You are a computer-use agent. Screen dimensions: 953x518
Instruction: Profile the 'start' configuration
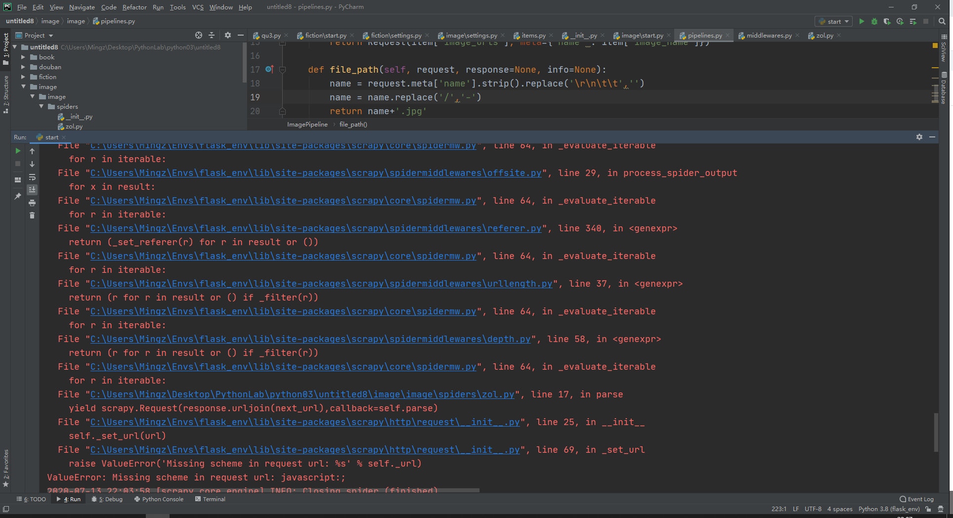click(x=900, y=21)
